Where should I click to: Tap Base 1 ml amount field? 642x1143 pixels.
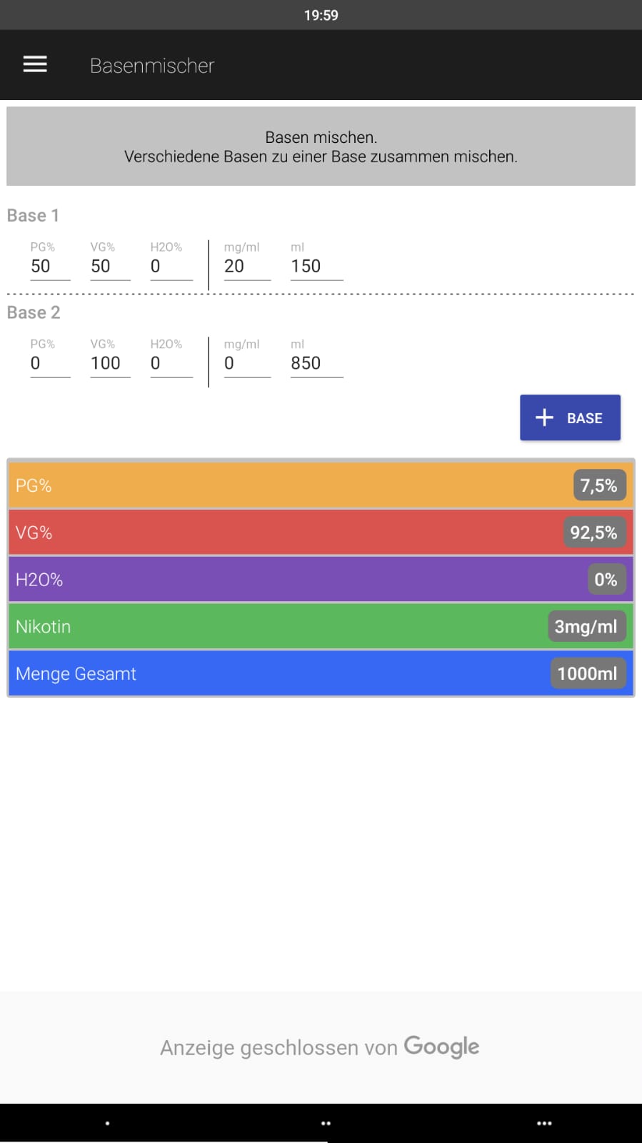click(316, 267)
